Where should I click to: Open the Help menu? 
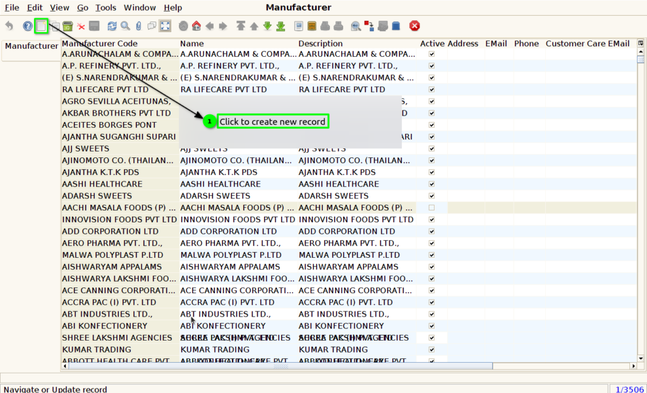coord(172,8)
